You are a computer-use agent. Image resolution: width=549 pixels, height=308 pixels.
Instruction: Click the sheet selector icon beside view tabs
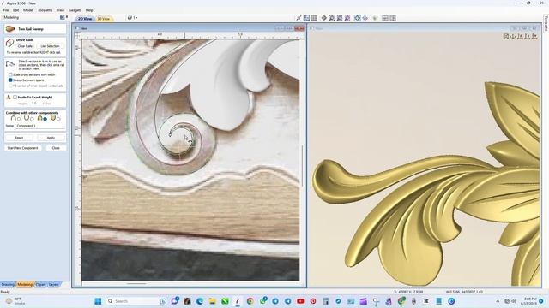130,18
